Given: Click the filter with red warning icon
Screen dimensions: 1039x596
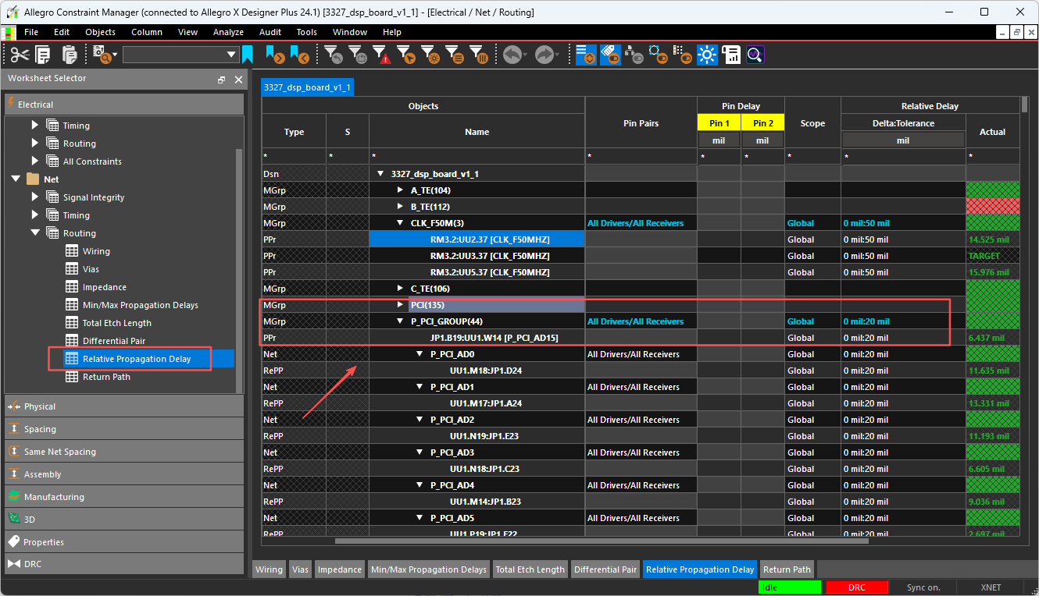Looking at the screenshot, I should tap(381, 55).
